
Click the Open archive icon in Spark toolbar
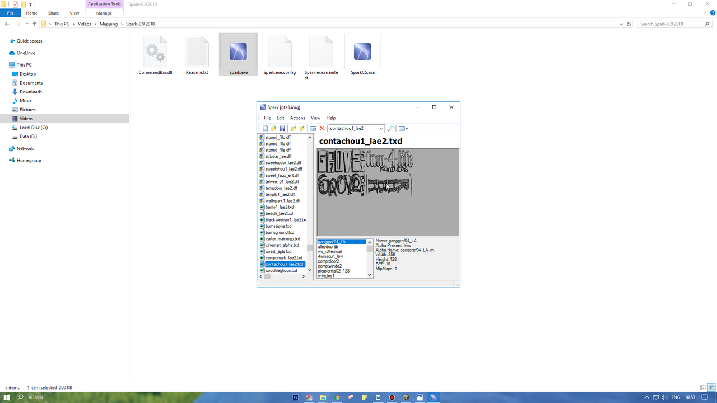point(273,128)
